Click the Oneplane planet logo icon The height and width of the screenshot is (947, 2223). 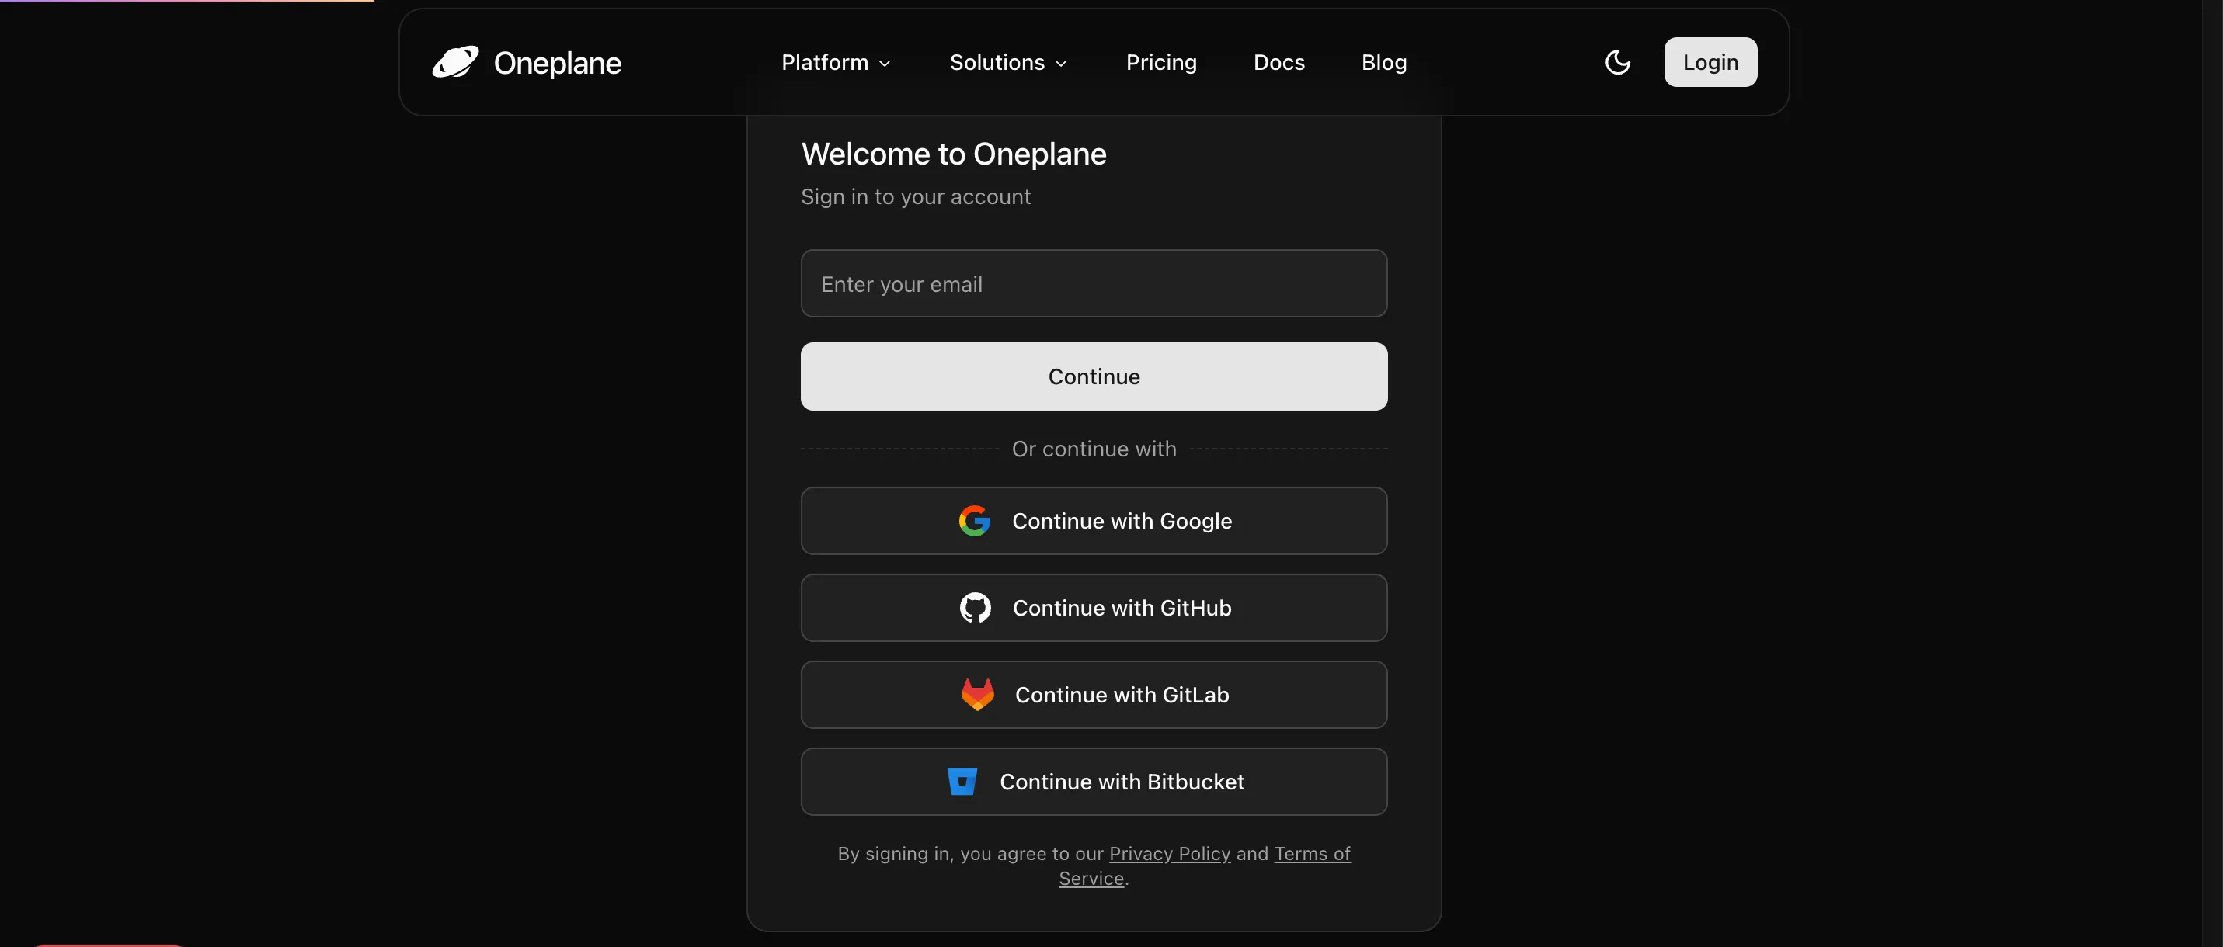tap(456, 61)
